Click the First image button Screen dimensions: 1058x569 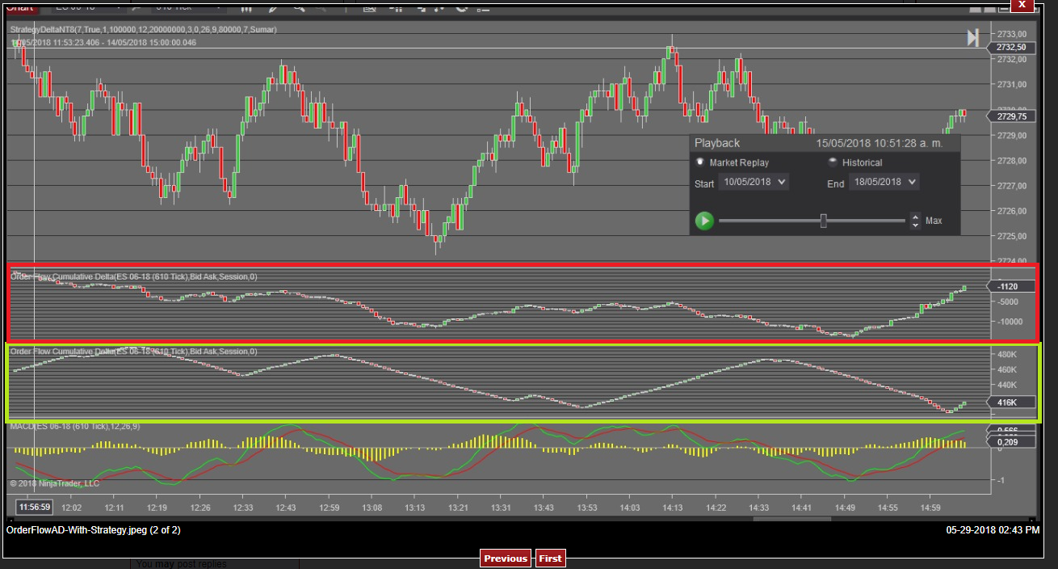click(x=550, y=558)
